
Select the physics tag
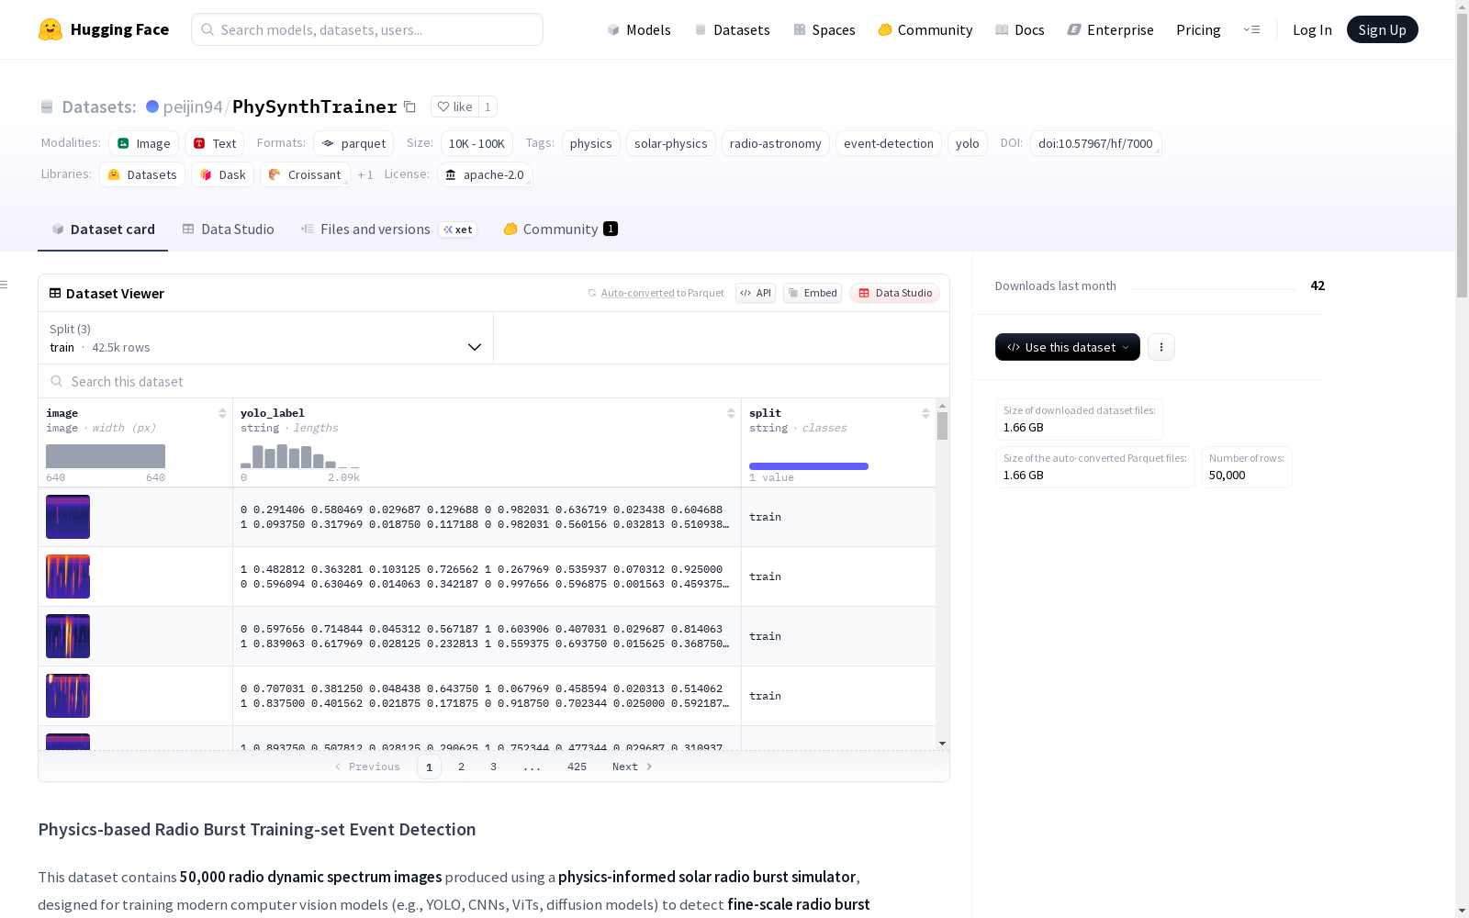click(591, 143)
